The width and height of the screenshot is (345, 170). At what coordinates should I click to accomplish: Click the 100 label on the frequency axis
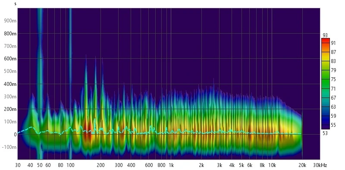tap(70, 165)
